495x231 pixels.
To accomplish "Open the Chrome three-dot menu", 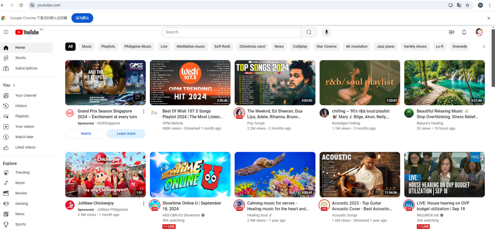I will click(x=489, y=5).
